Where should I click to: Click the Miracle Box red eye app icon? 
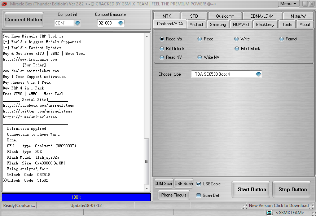[4, 4]
